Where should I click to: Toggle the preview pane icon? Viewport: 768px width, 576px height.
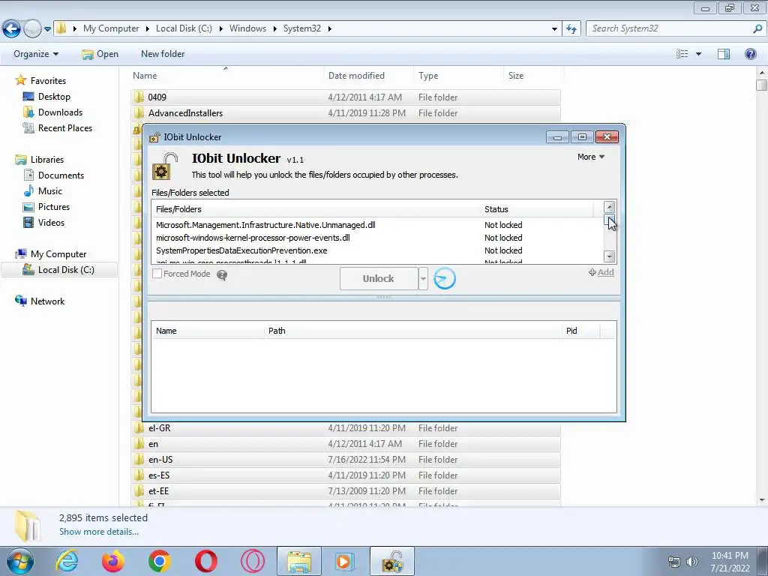(724, 54)
